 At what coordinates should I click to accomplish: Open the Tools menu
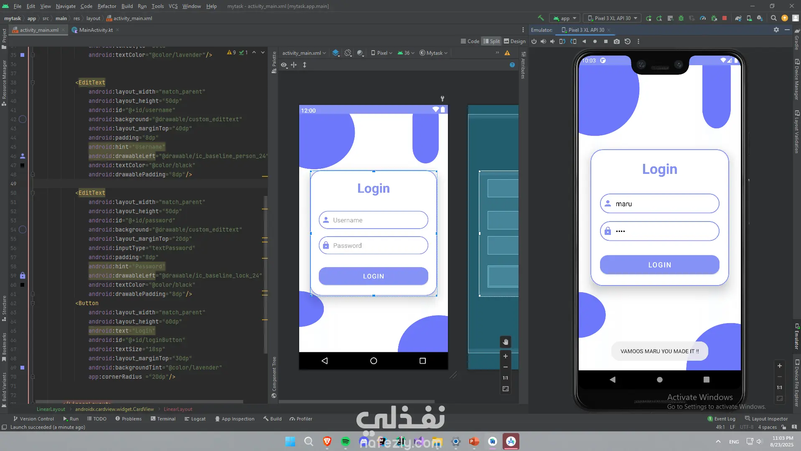coord(158,6)
